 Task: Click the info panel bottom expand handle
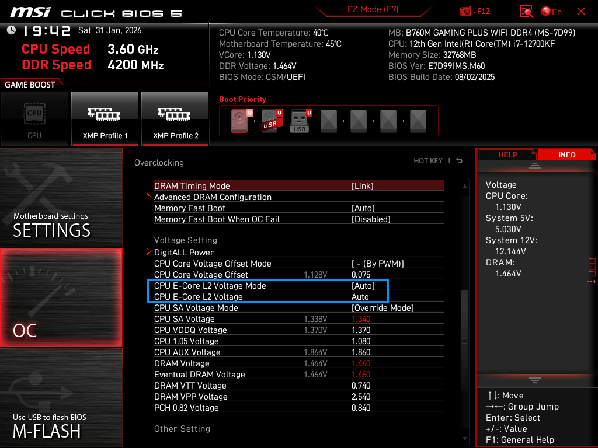(x=535, y=380)
